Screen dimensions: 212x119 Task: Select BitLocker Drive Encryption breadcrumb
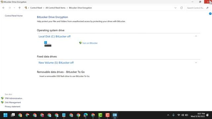pyautogui.click(x=80, y=8)
